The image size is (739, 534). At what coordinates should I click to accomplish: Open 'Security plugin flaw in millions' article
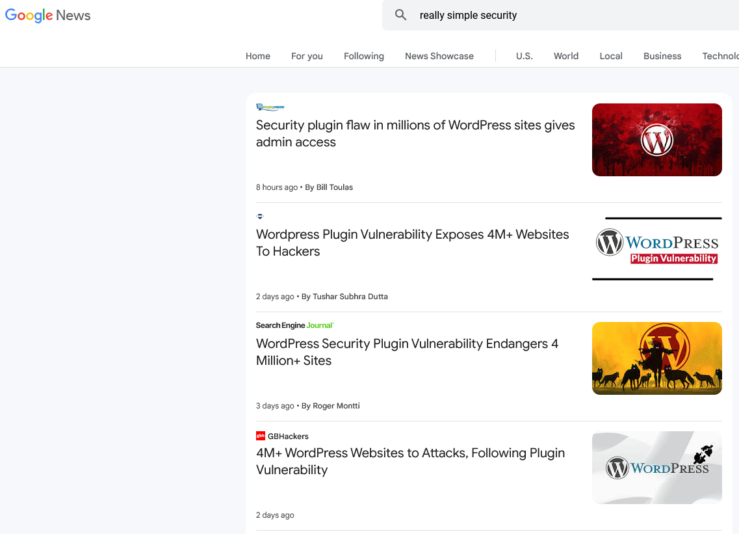click(x=415, y=133)
